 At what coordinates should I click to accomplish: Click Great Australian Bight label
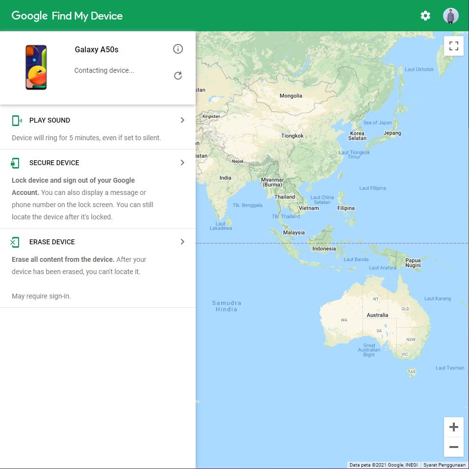point(369,350)
